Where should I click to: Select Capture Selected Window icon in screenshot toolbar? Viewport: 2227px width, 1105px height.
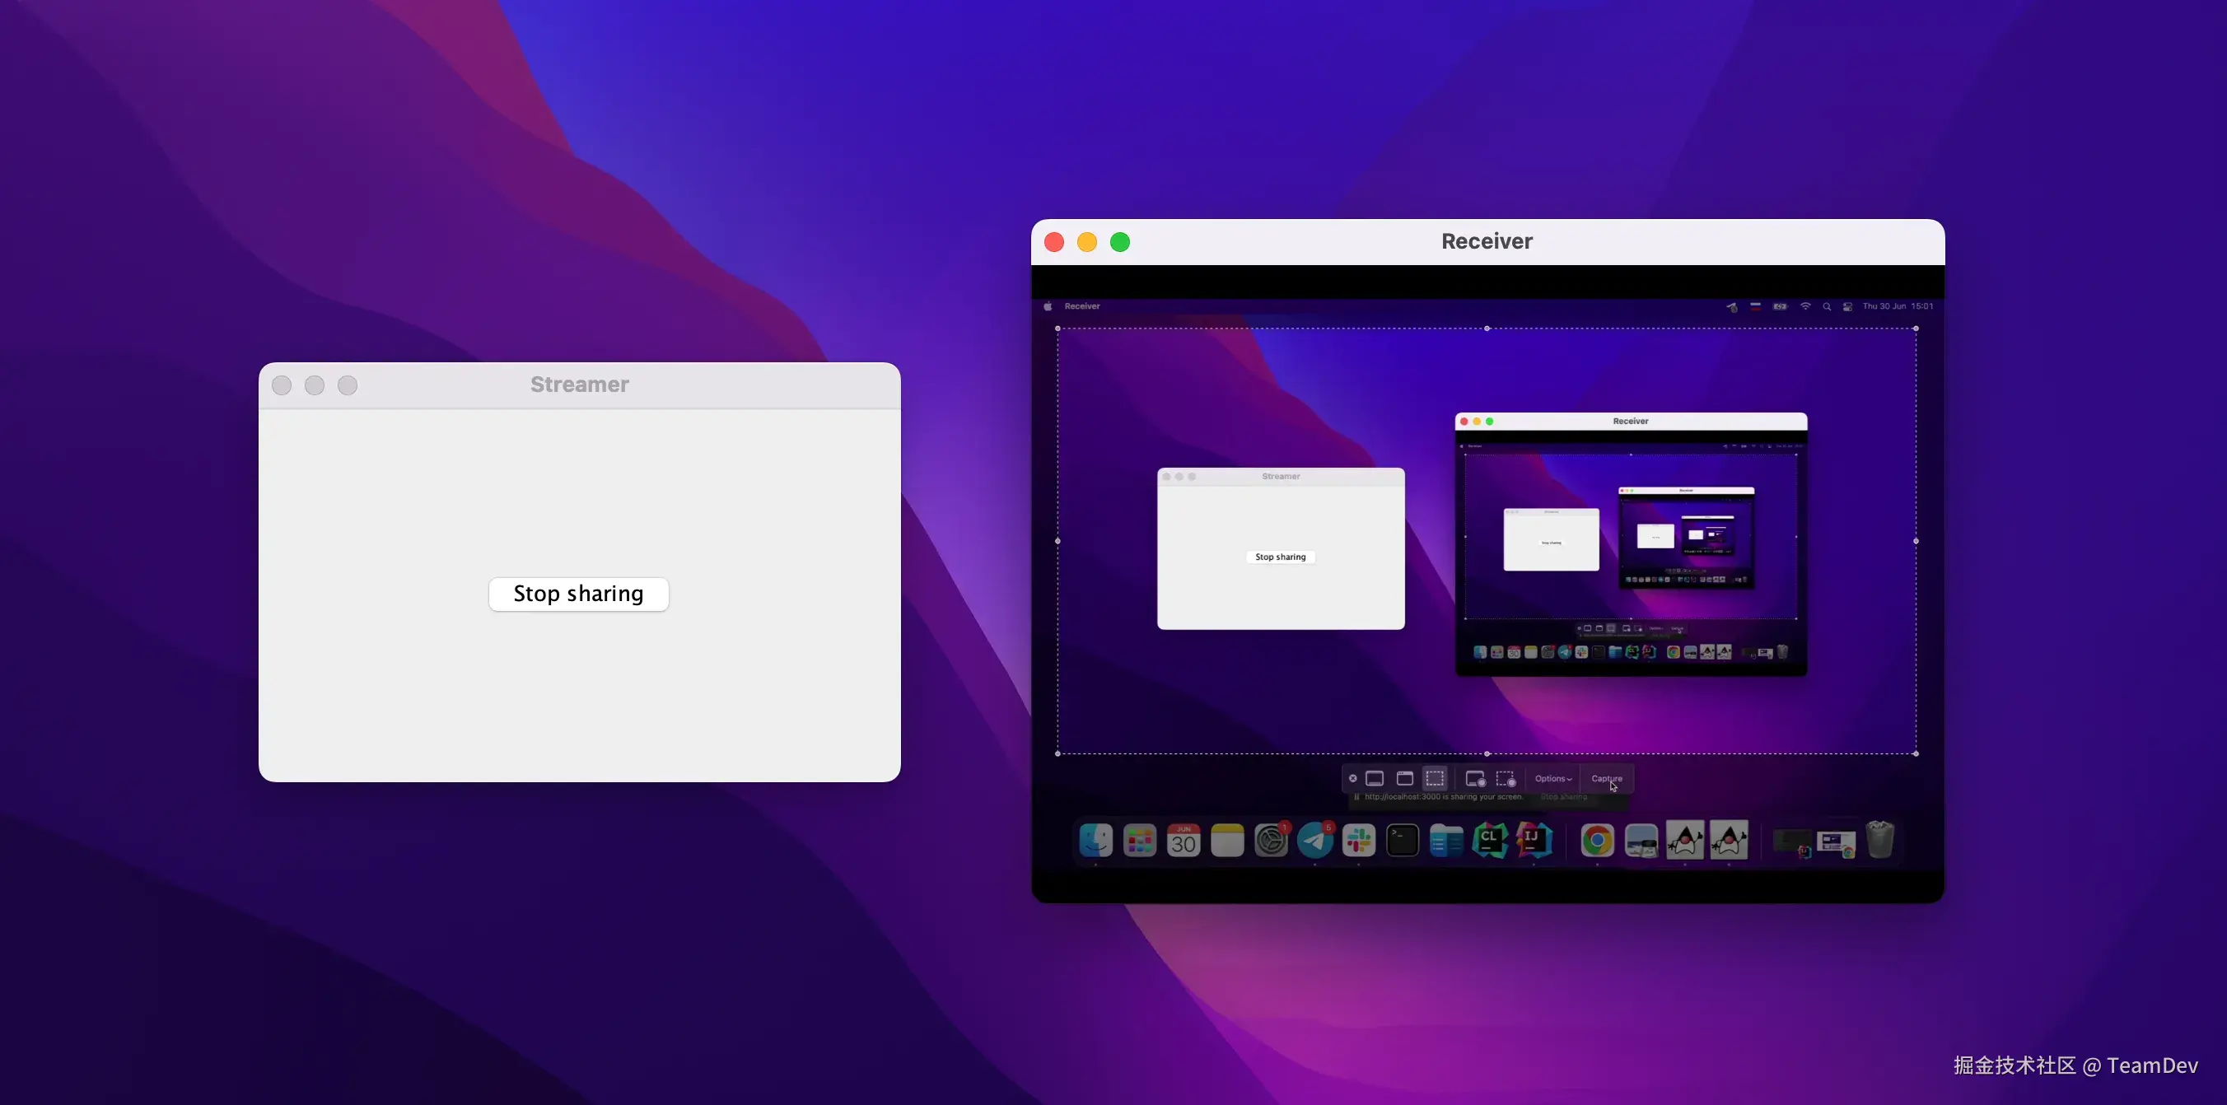pyautogui.click(x=1405, y=778)
